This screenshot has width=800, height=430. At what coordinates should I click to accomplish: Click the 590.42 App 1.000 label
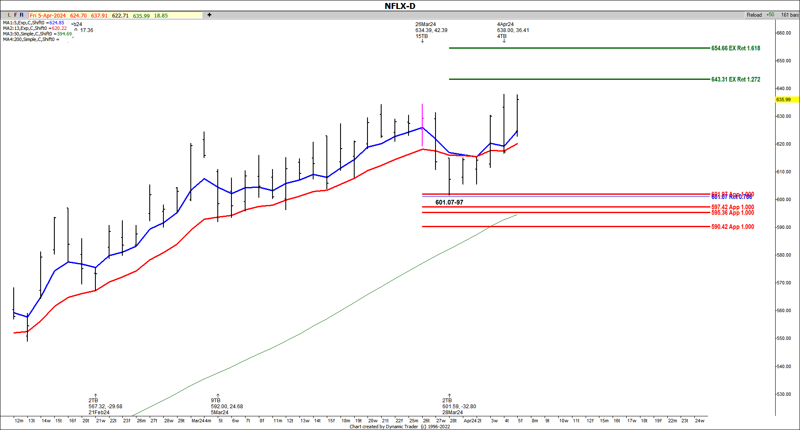click(733, 227)
